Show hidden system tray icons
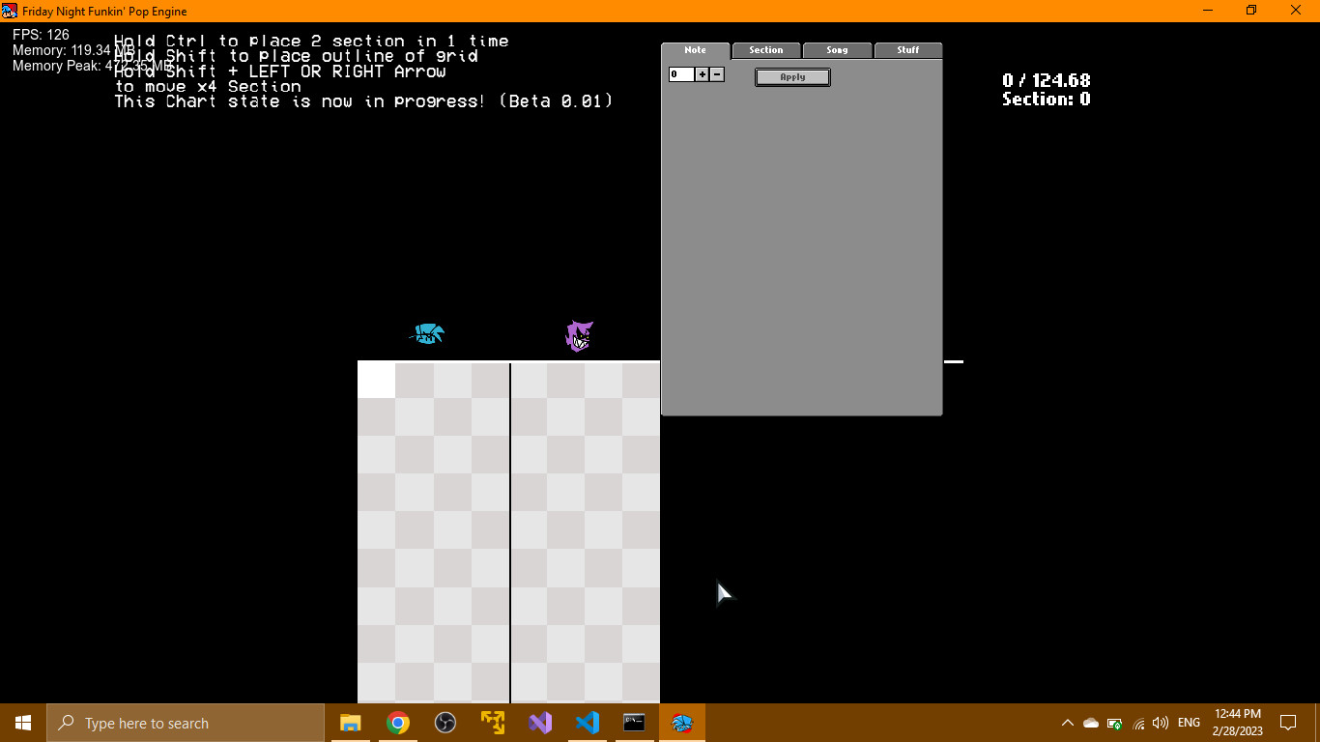 click(x=1068, y=723)
